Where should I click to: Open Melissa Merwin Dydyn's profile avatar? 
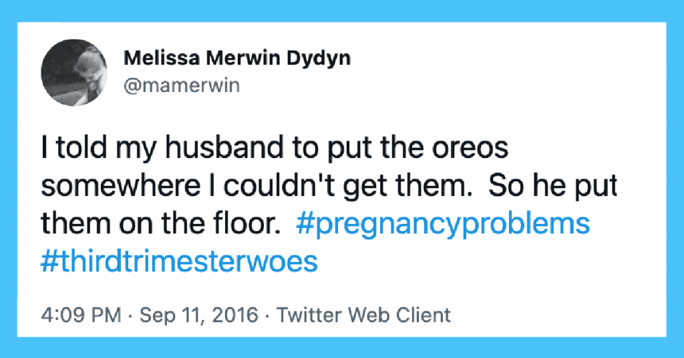point(73,72)
